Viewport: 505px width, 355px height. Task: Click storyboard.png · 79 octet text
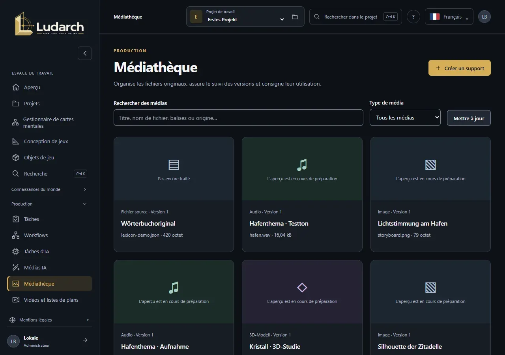tap(404, 235)
